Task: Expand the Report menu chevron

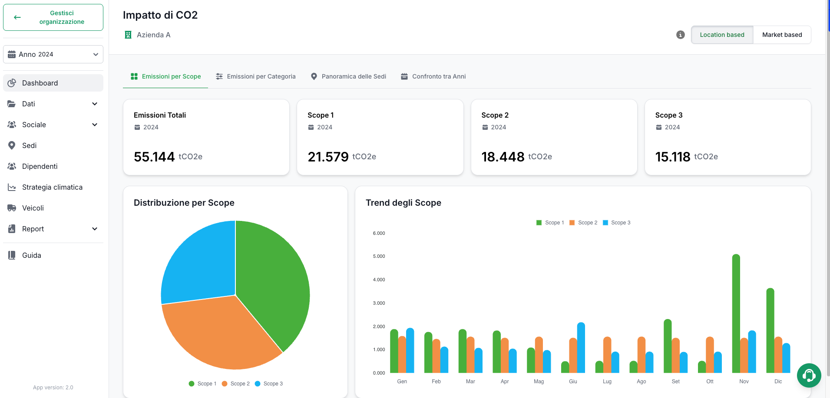Action: 95,229
